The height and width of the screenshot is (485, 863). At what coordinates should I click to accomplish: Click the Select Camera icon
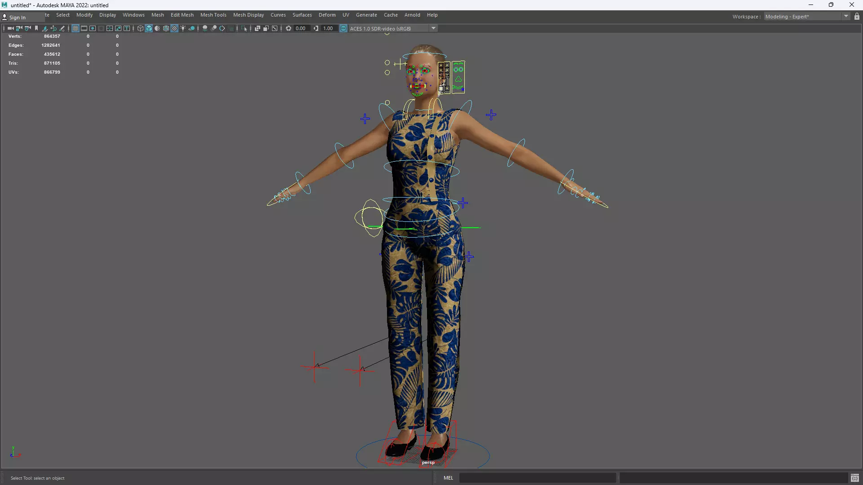point(10,28)
